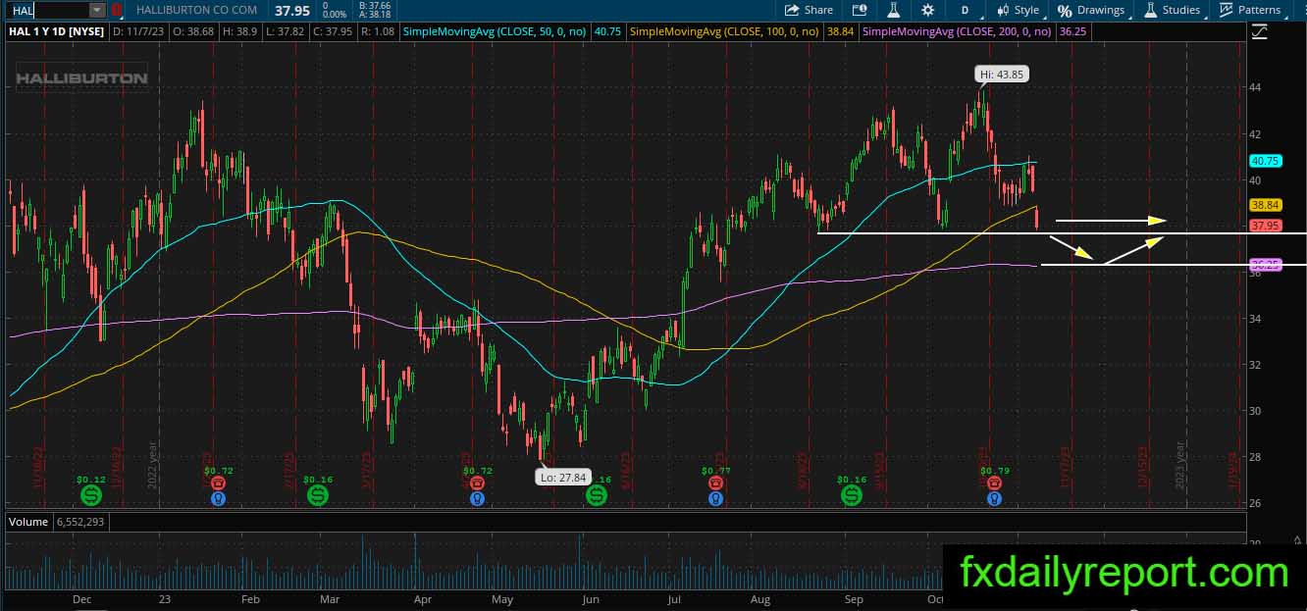Open the Studies menu
This screenshot has width=1307, height=611.
(1172, 10)
